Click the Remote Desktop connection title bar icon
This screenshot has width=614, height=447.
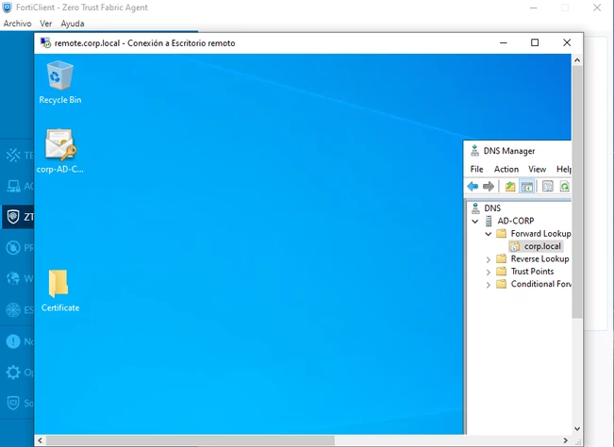[x=46, y=43]
